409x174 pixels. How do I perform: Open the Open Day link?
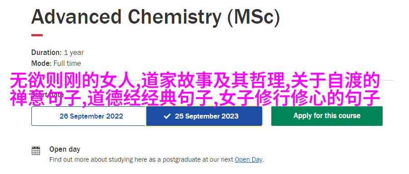click(x=248, y=159)
